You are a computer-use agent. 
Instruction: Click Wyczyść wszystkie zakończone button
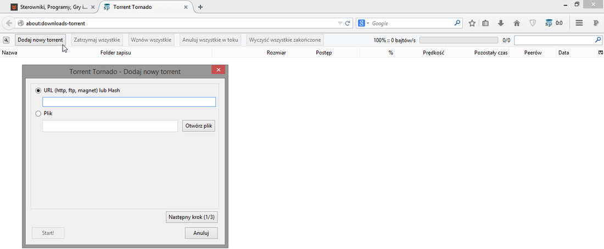pyautogui.click(x=284, y=40)
